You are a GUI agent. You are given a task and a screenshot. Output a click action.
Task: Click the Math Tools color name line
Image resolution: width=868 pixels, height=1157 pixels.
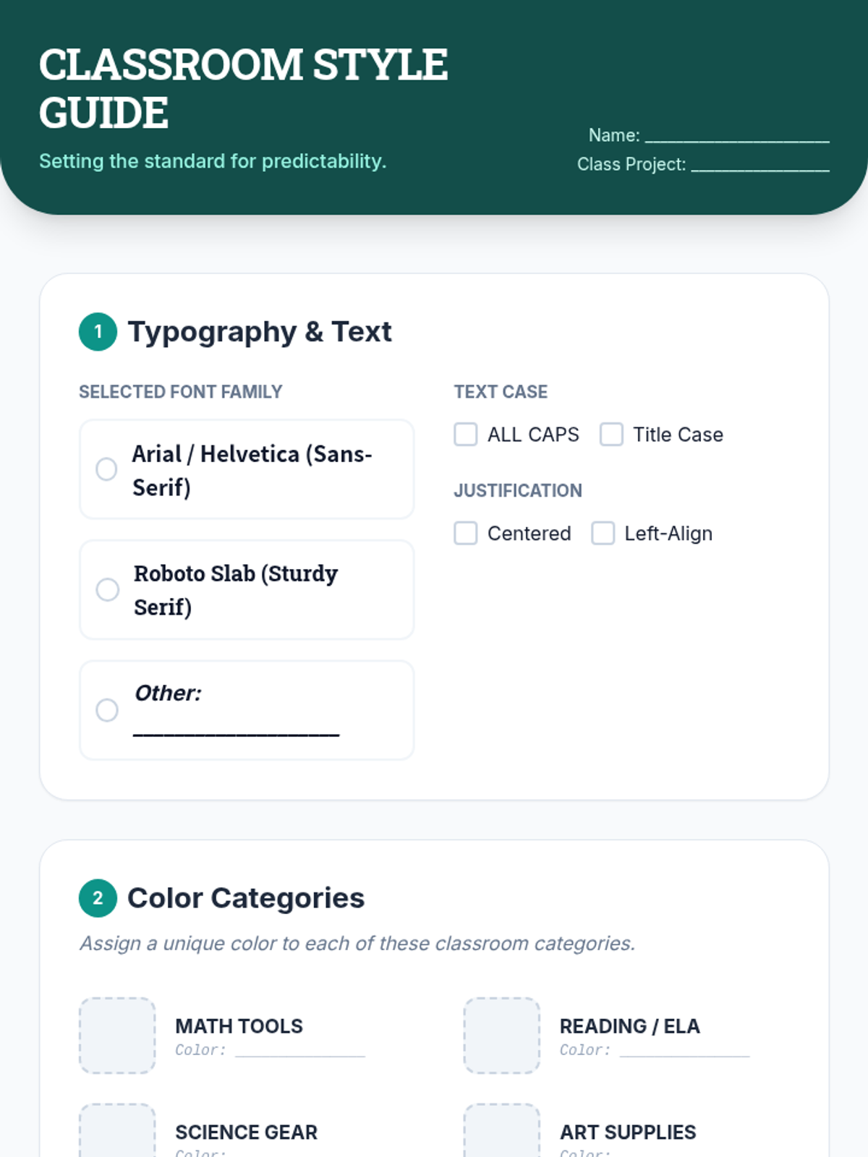300,1051
